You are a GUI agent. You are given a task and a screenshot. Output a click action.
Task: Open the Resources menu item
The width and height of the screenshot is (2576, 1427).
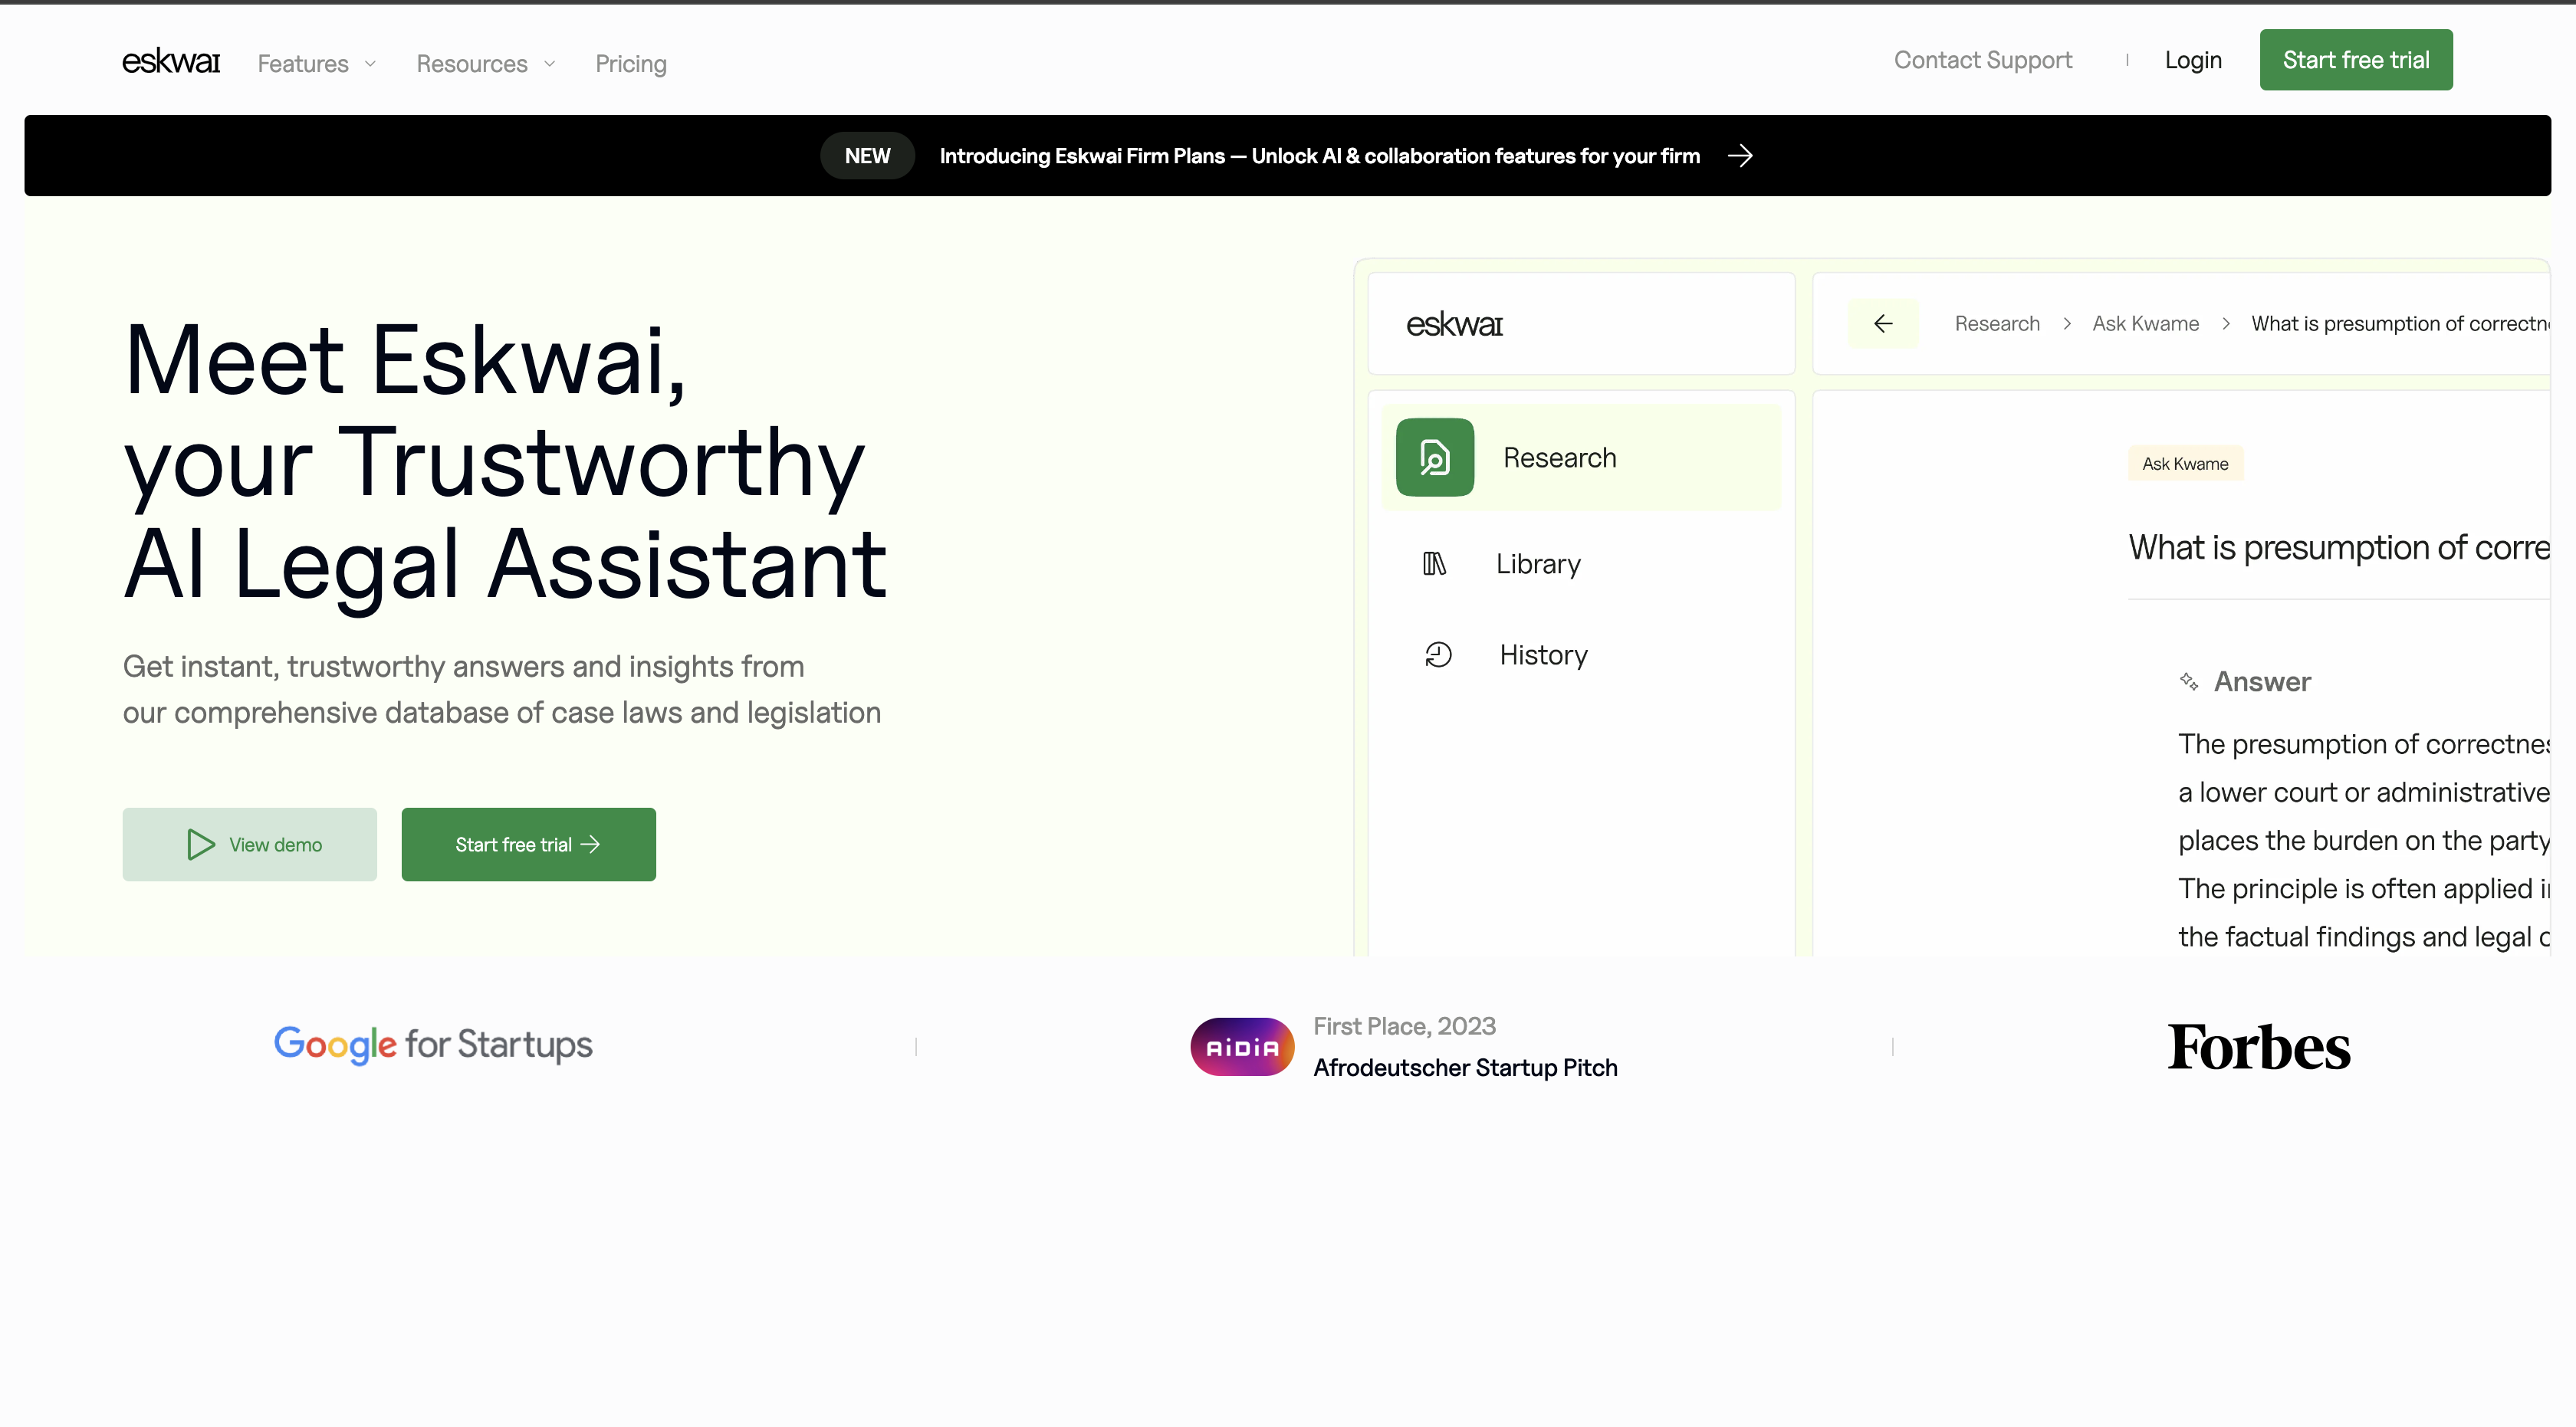tap(472, 64)
